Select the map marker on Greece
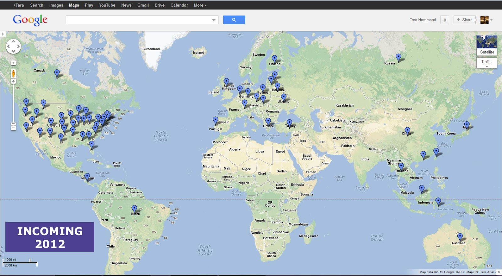Screen dimensions: 502x276 [x=268, y=122]
